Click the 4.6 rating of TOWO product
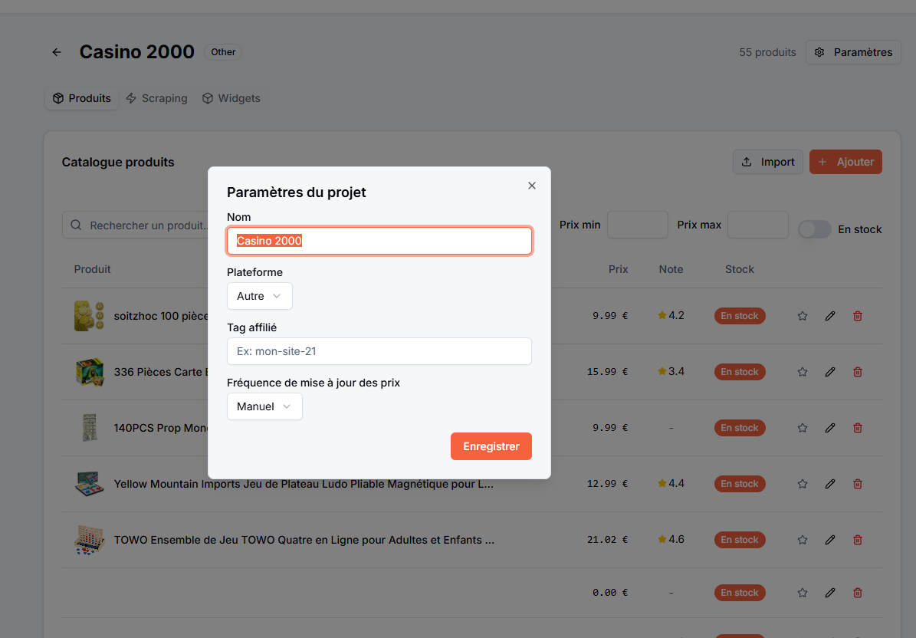This screenshot has height=638, width=916. [671, 539]
